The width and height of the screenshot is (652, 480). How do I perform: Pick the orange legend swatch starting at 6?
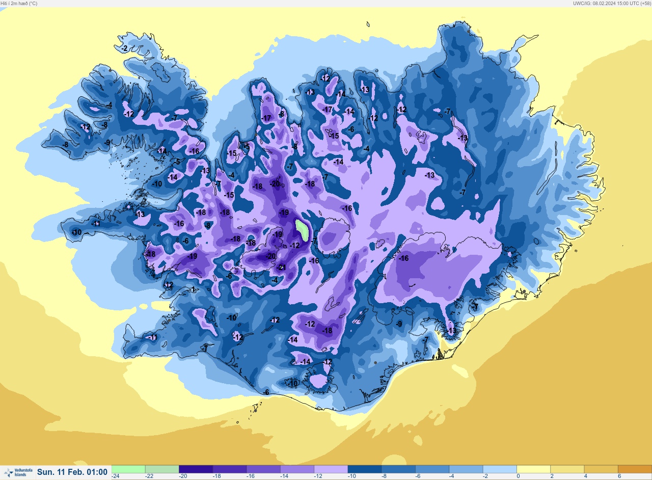point(635,469)
